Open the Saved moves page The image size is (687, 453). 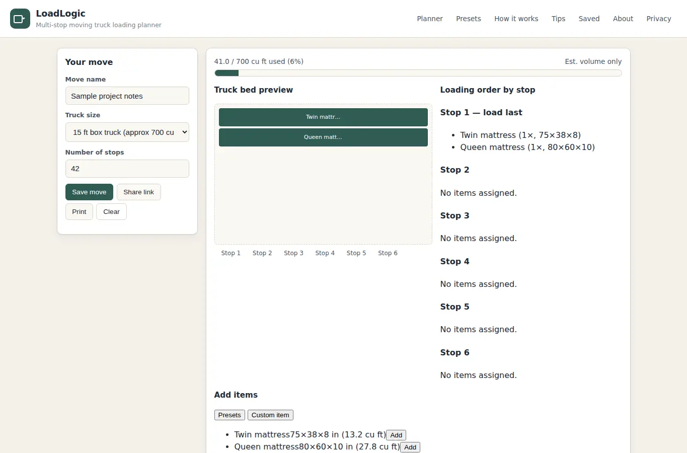(589, 19)
